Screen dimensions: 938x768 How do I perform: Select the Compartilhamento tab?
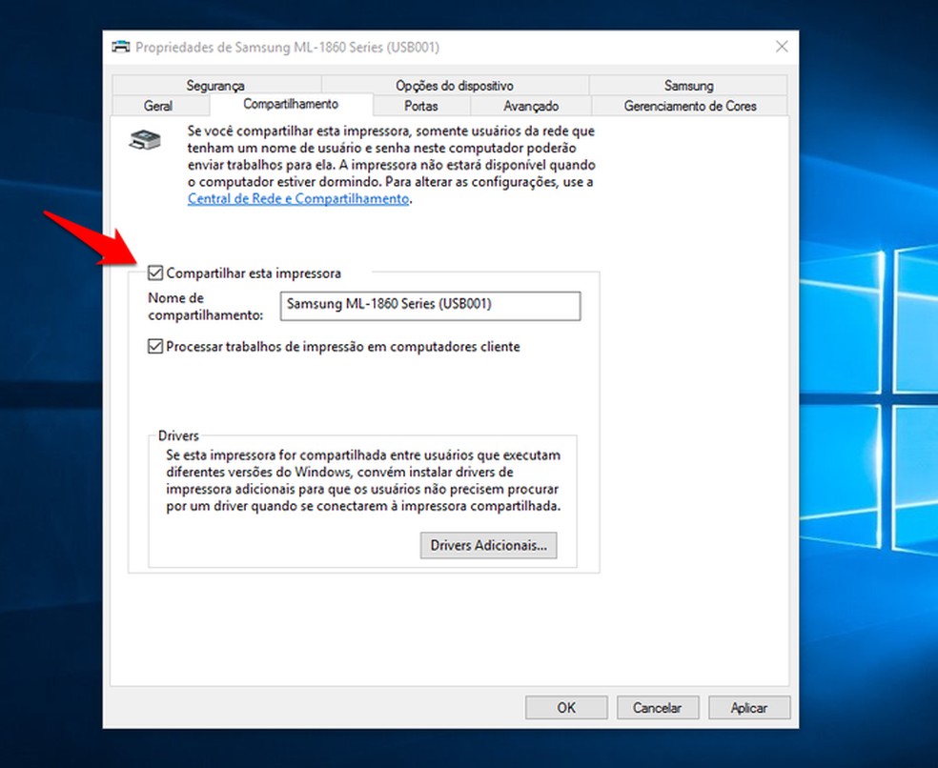[x=291, y=105]
